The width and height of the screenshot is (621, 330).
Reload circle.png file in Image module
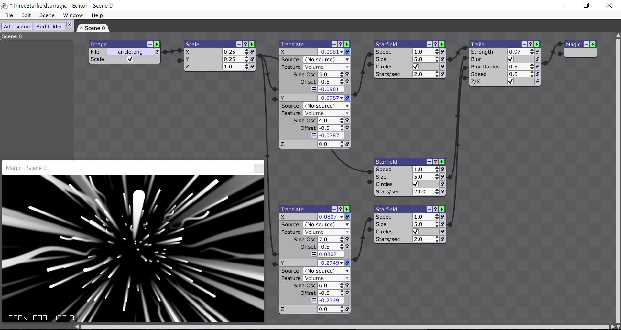coord(157,52)
